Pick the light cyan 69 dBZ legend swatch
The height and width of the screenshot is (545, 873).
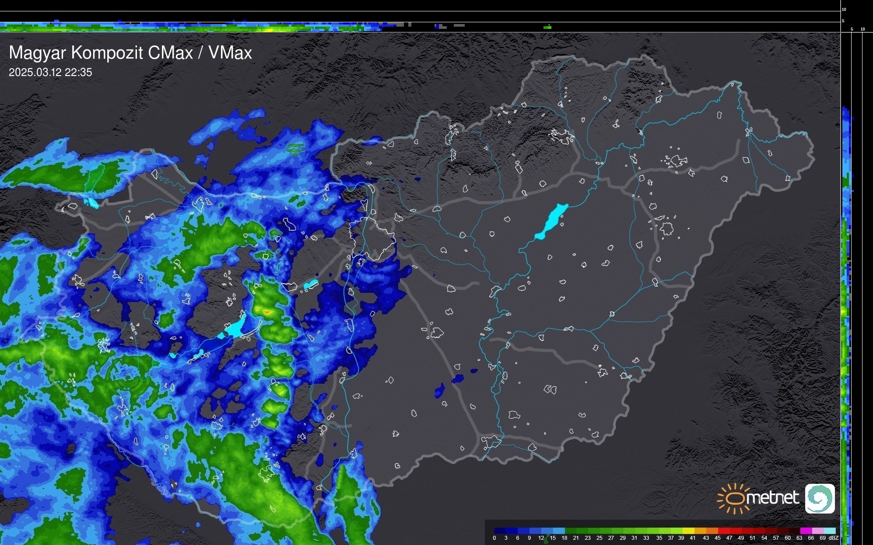[x=829, y=531]
